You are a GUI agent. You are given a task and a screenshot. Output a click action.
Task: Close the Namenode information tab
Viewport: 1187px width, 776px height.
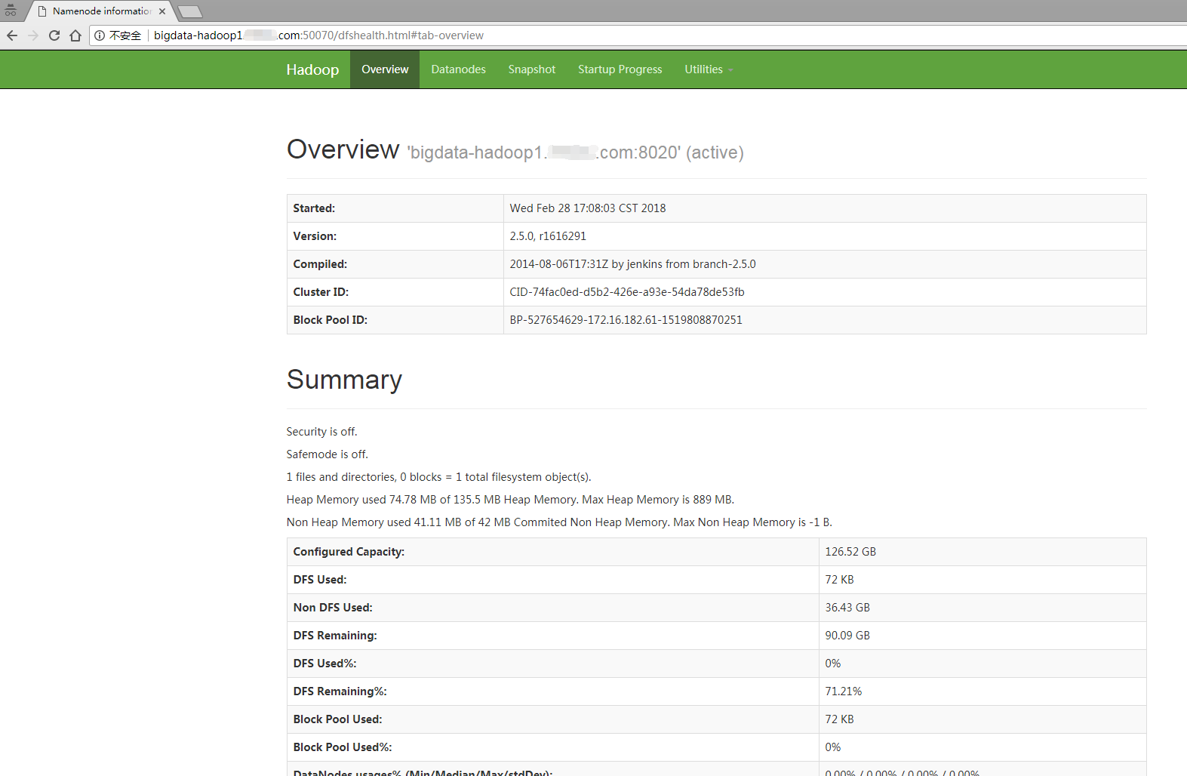point(162,11)
